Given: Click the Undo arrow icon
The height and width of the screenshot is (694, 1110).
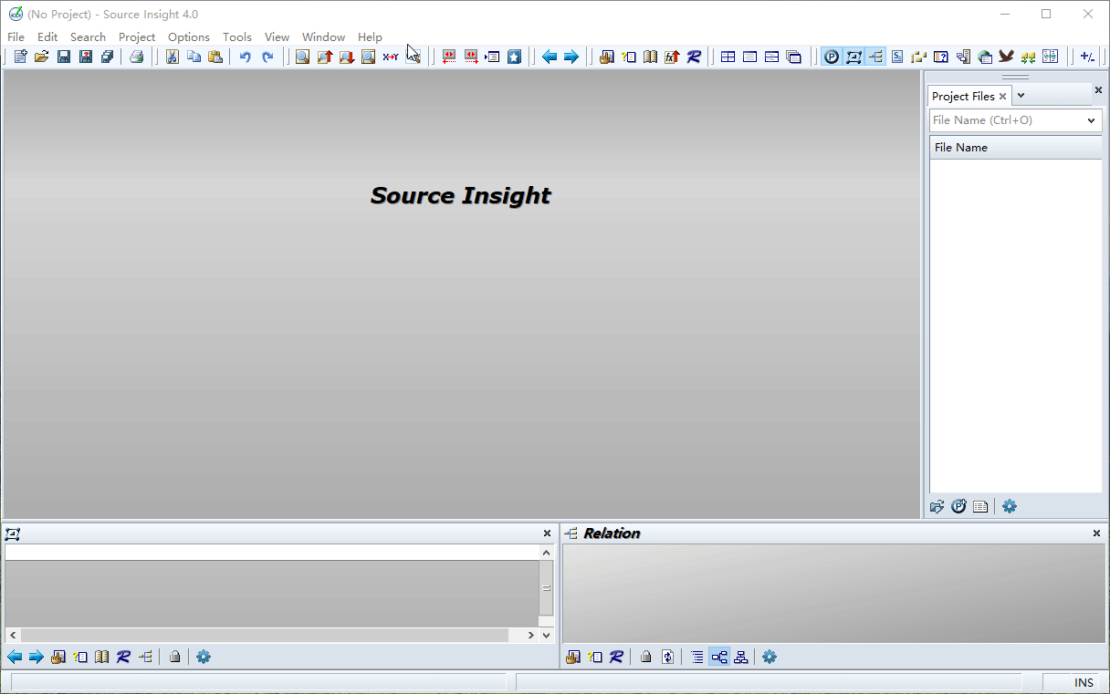Looking at the screenshot, I should (x=245, y=57).
